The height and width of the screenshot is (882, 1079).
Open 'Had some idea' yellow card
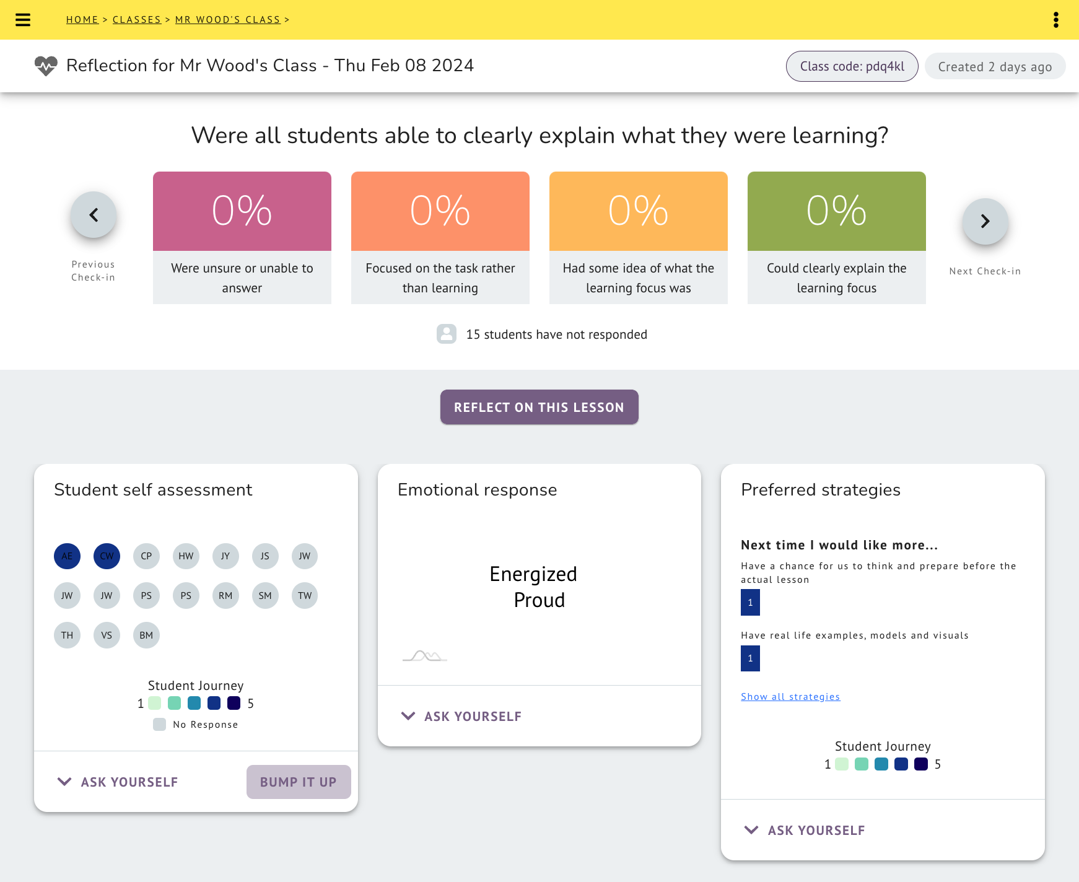pyautogui.click(x=639, y=238)
